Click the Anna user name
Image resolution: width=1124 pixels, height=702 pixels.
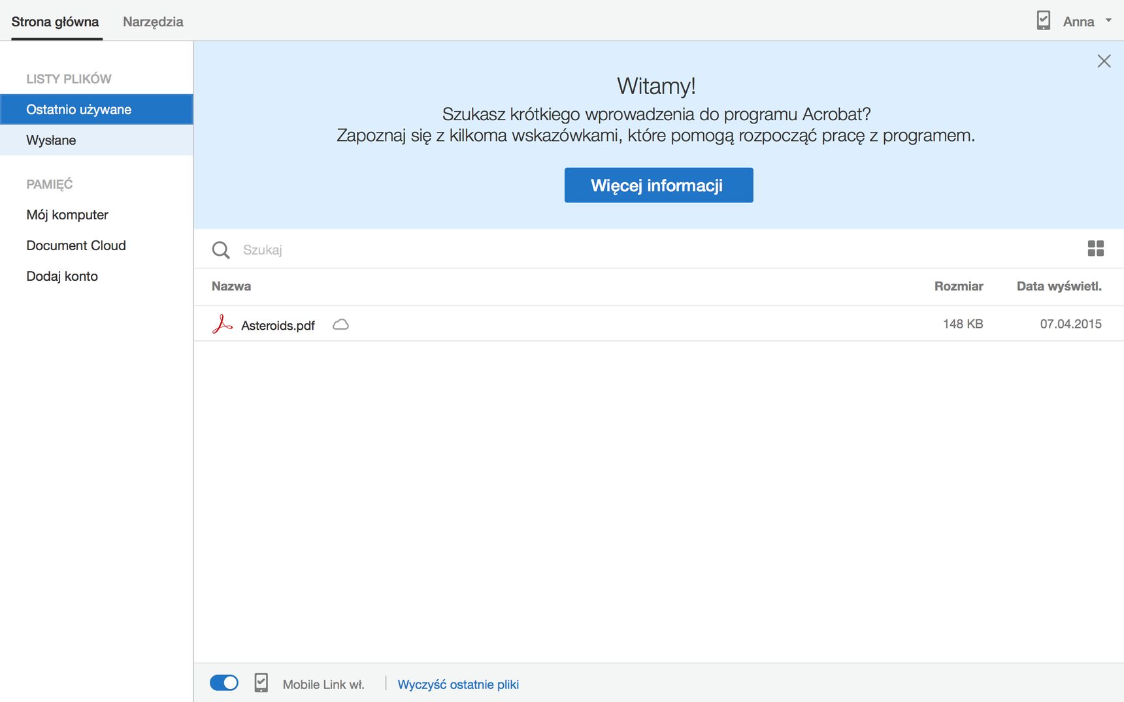tap(1078, 22)
